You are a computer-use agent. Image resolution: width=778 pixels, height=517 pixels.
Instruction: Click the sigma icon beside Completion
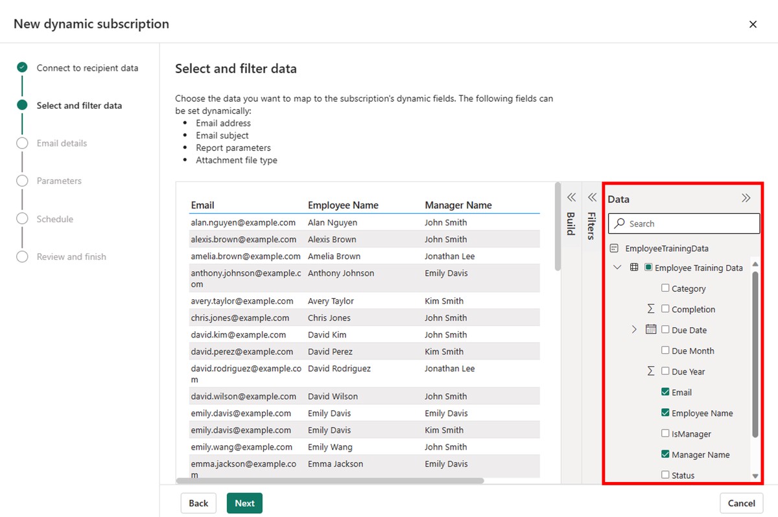[651, 309]
